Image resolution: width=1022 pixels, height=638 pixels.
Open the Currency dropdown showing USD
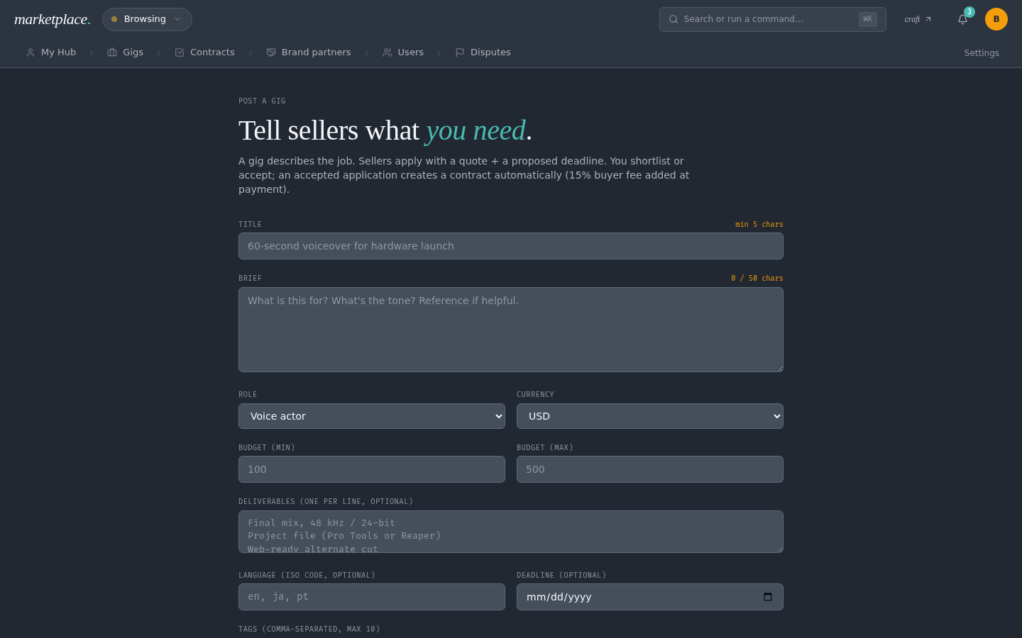coord(650,416)
